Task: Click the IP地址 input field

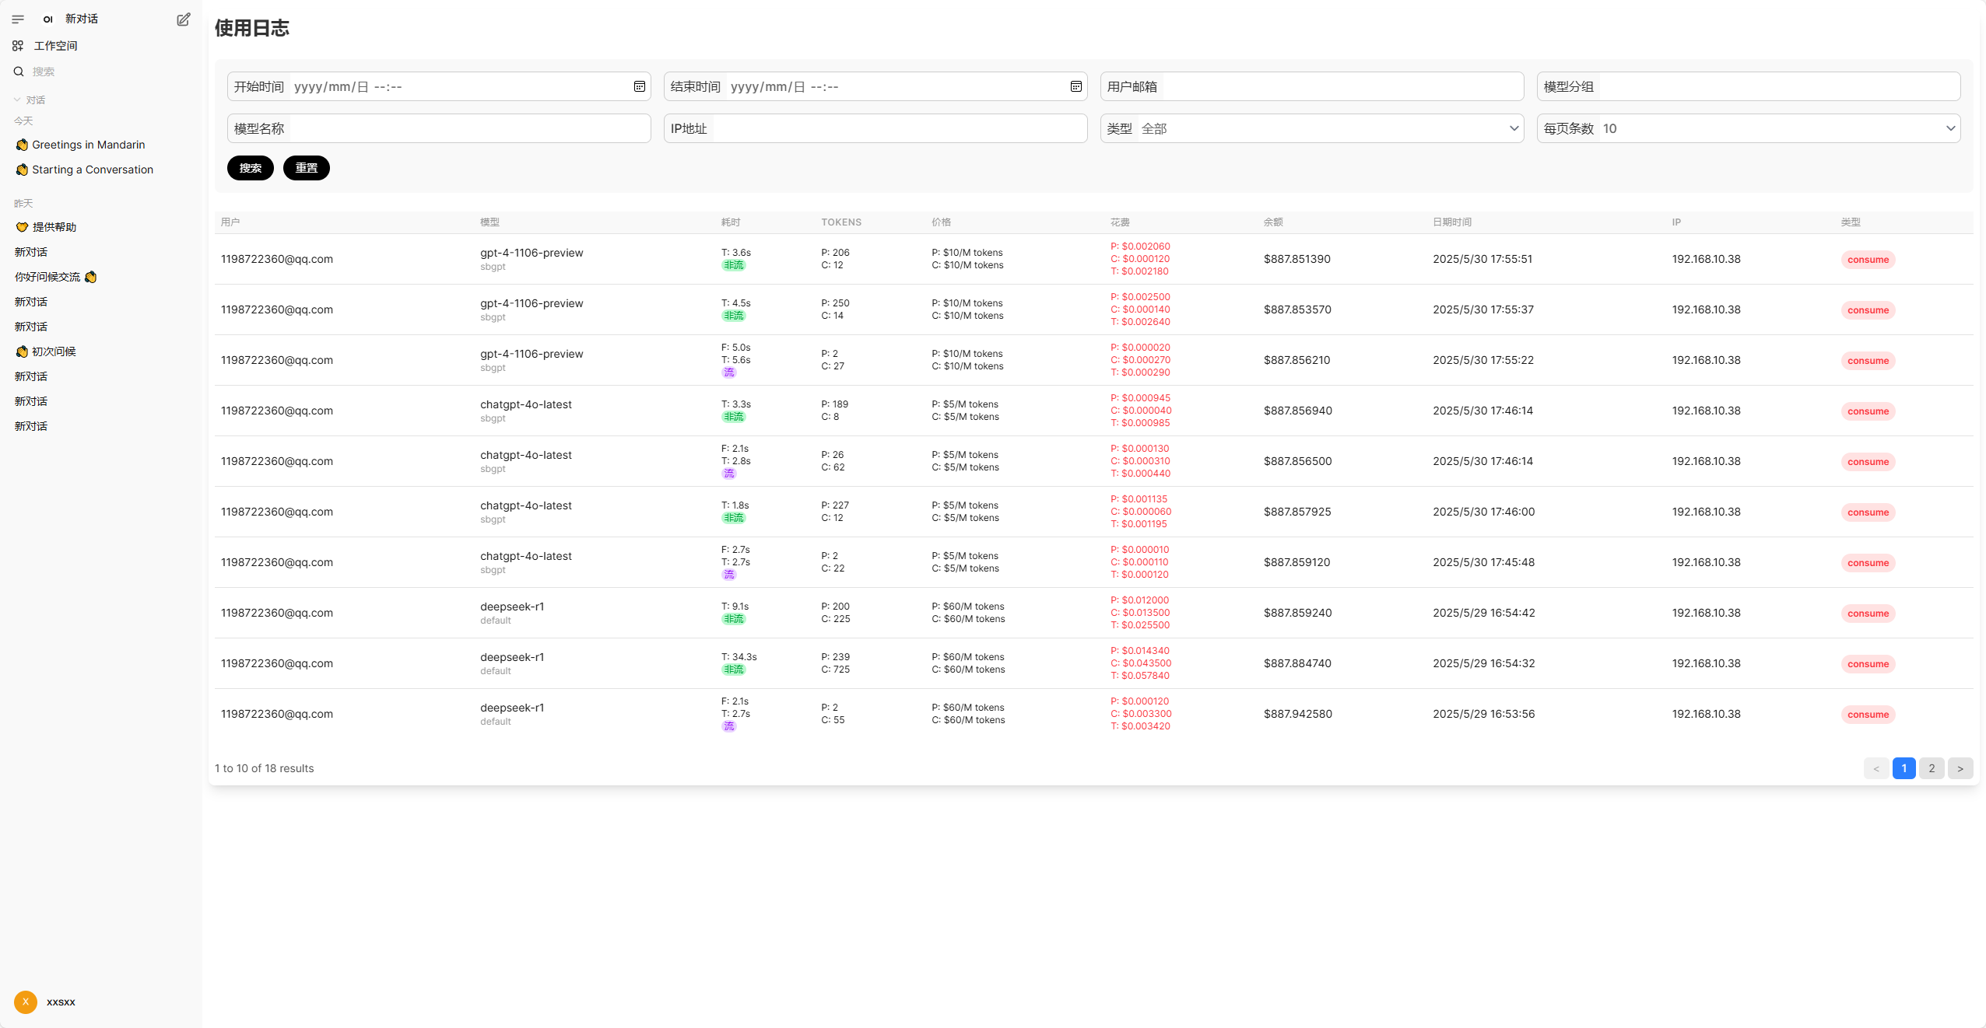Action: [x=875, y=128]
